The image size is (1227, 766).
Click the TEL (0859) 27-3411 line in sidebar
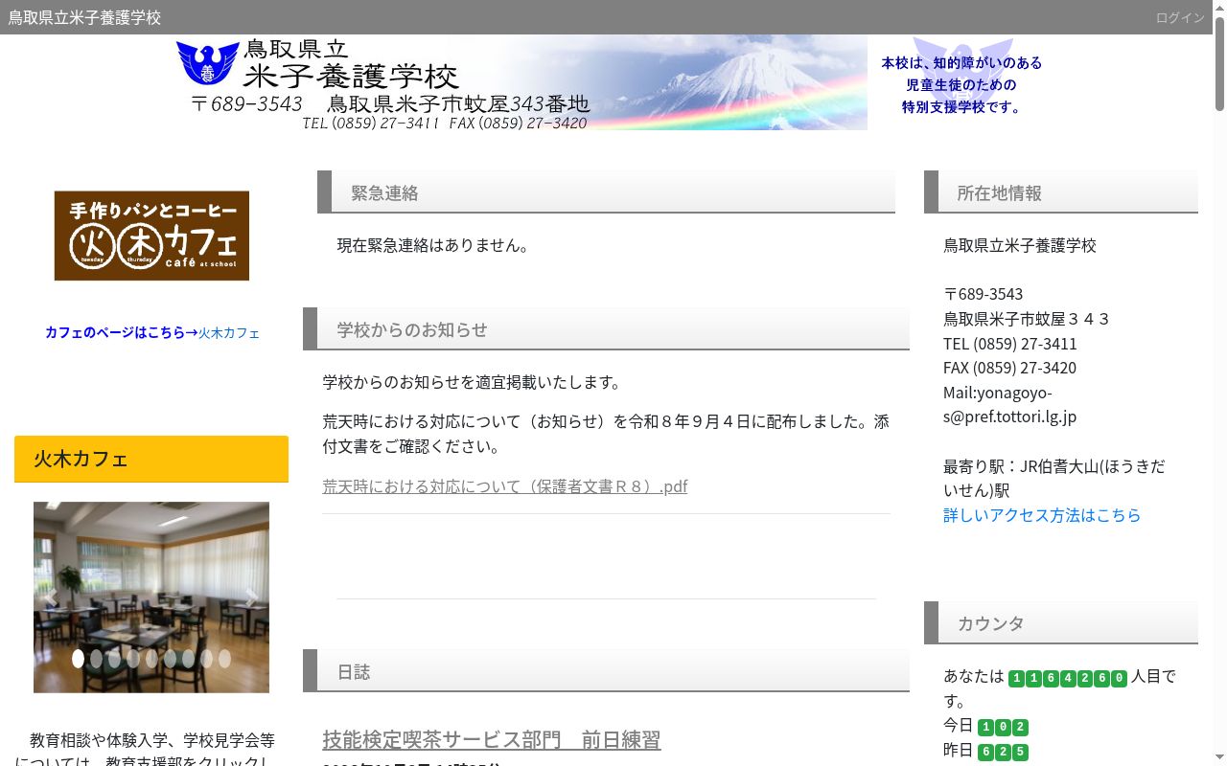1010,344
